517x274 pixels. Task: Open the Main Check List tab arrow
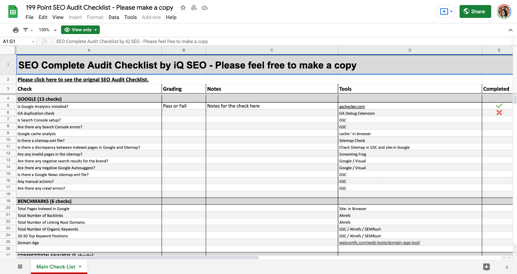(80, 266)
